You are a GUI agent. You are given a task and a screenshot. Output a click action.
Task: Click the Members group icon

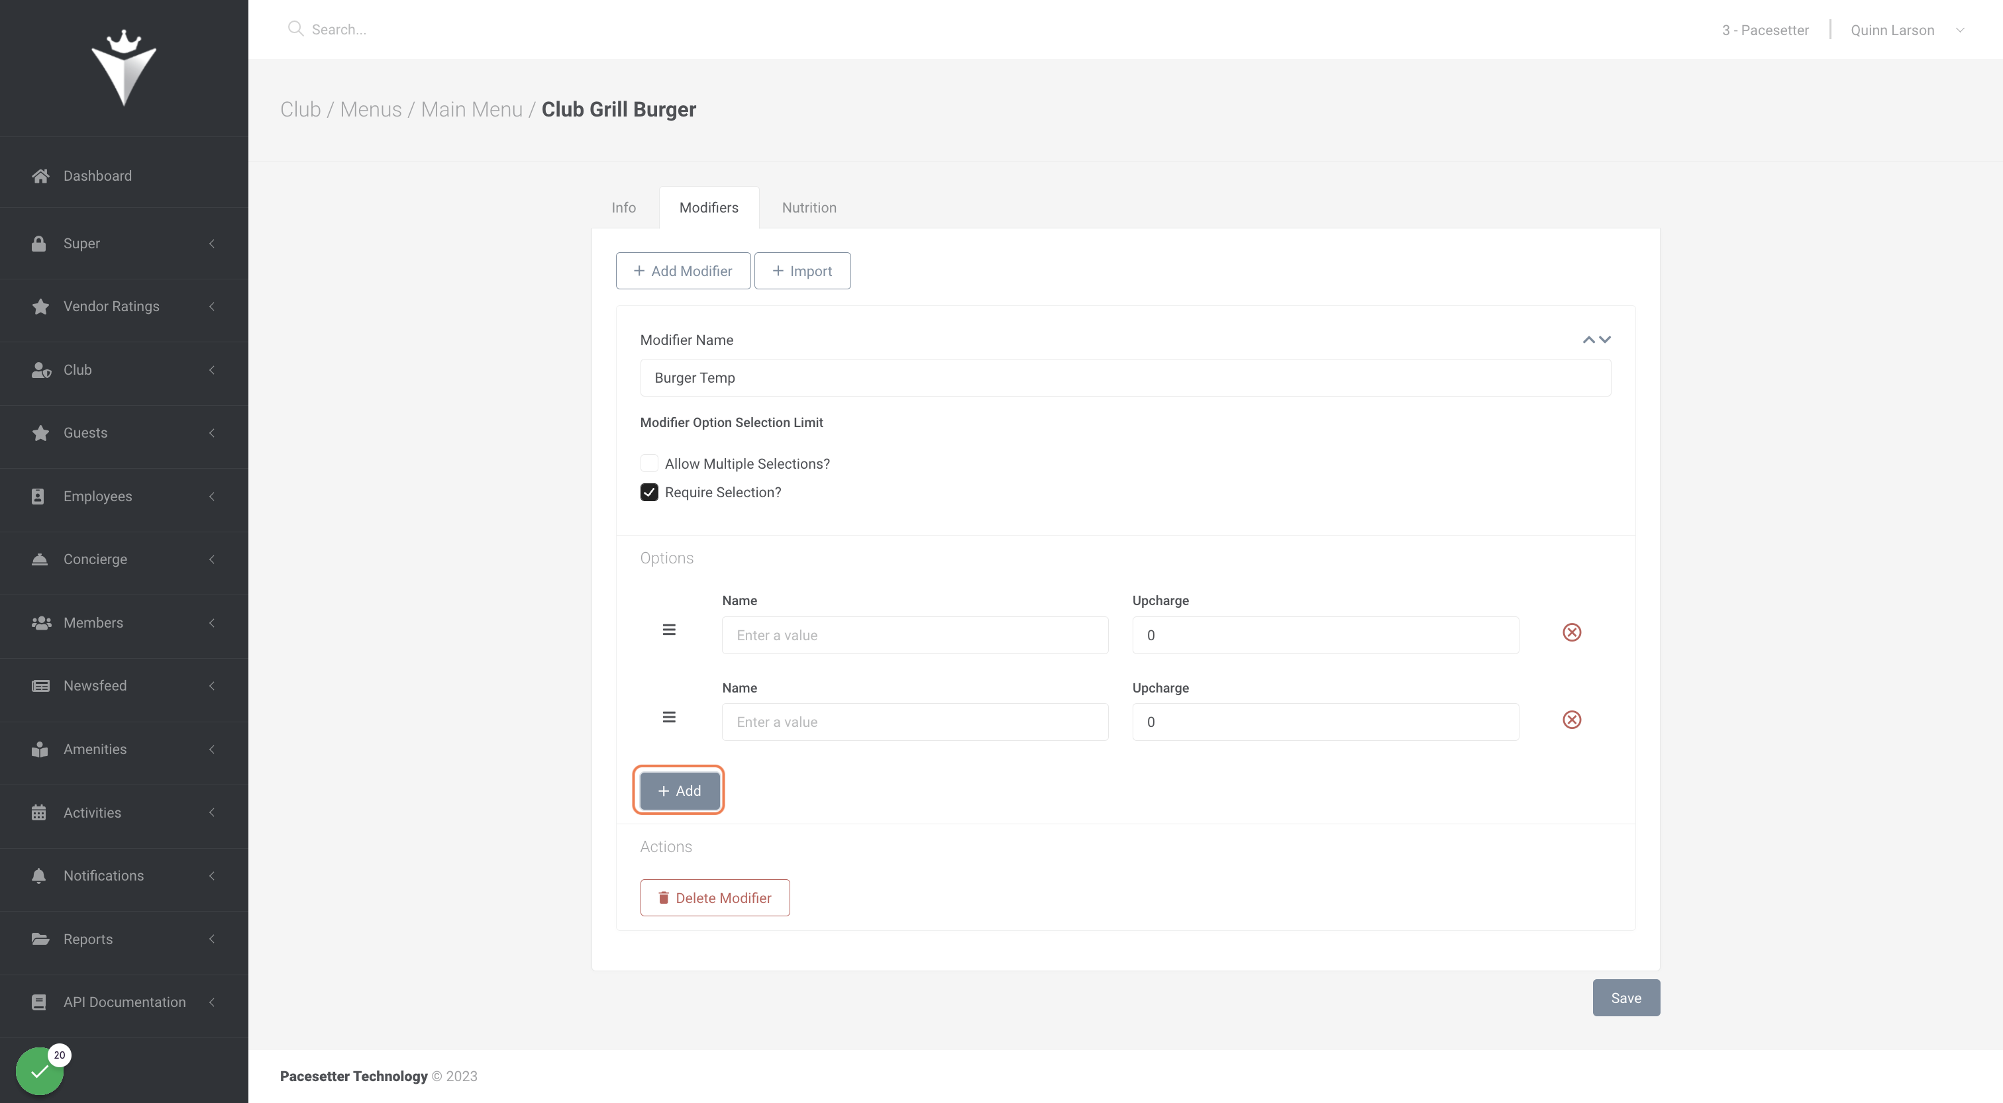click(41, 622)
